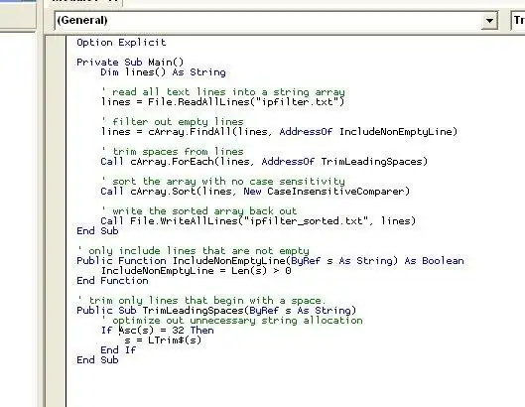Image resolution: width=525 pixels, height=407 pixels.
Task: Click the (General) object combo box
Action: click(276, 21)
